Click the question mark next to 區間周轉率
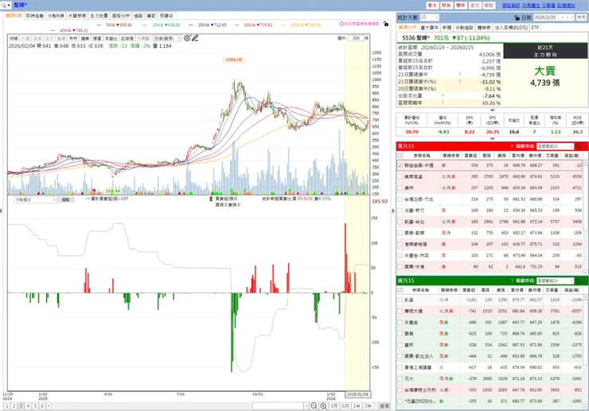Viewport: 589px width, 411px height. pos(443,103)
